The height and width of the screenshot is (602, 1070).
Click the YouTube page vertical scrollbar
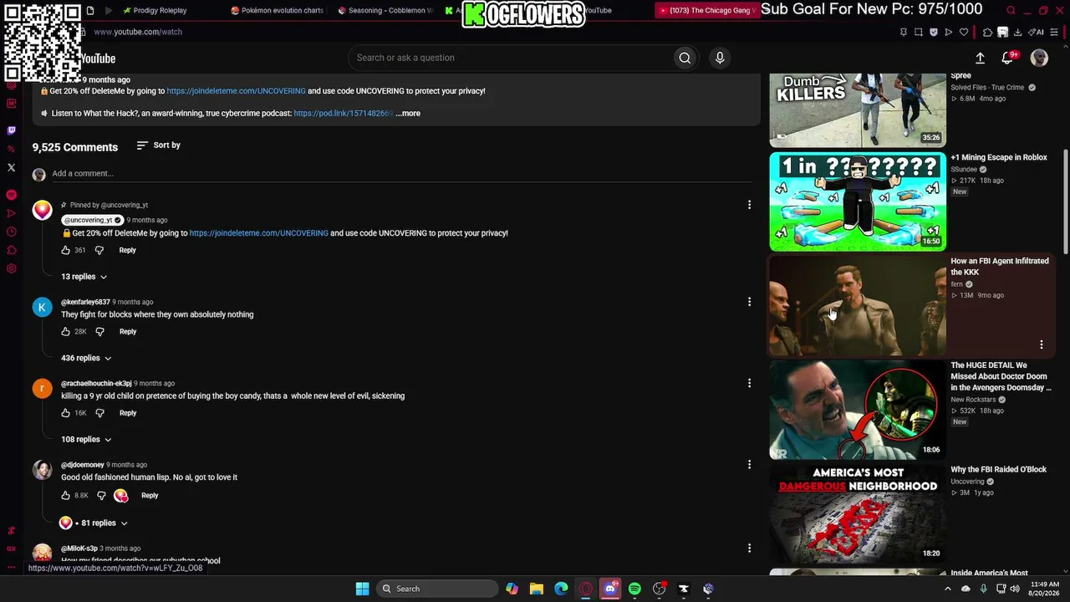pyautogui.click(x=1065, y=201)
